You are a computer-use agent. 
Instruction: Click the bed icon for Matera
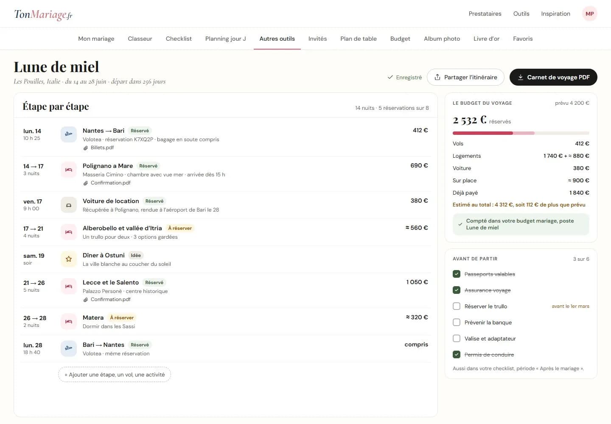(68, 321)
